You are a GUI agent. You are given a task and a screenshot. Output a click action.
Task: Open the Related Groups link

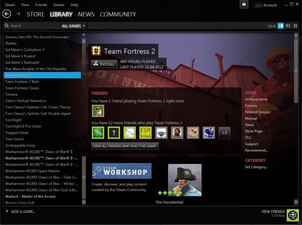257,112
